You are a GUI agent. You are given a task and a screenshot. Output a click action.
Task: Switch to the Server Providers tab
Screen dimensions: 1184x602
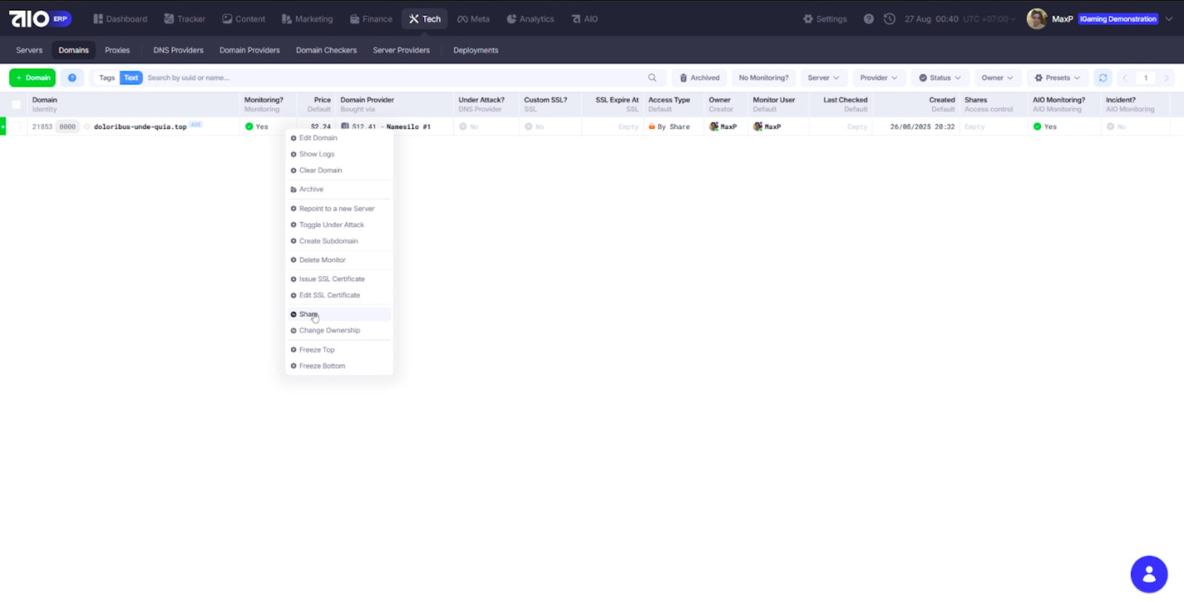coord(401,50)
